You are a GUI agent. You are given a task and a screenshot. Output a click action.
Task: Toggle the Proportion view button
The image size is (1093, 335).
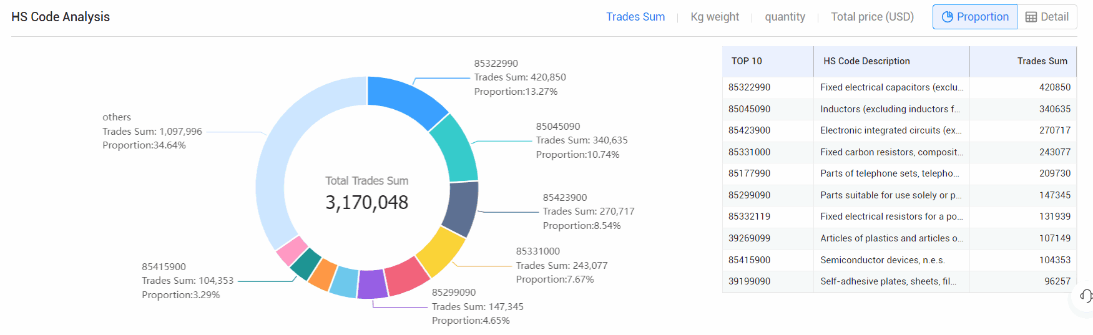(974, 17)
